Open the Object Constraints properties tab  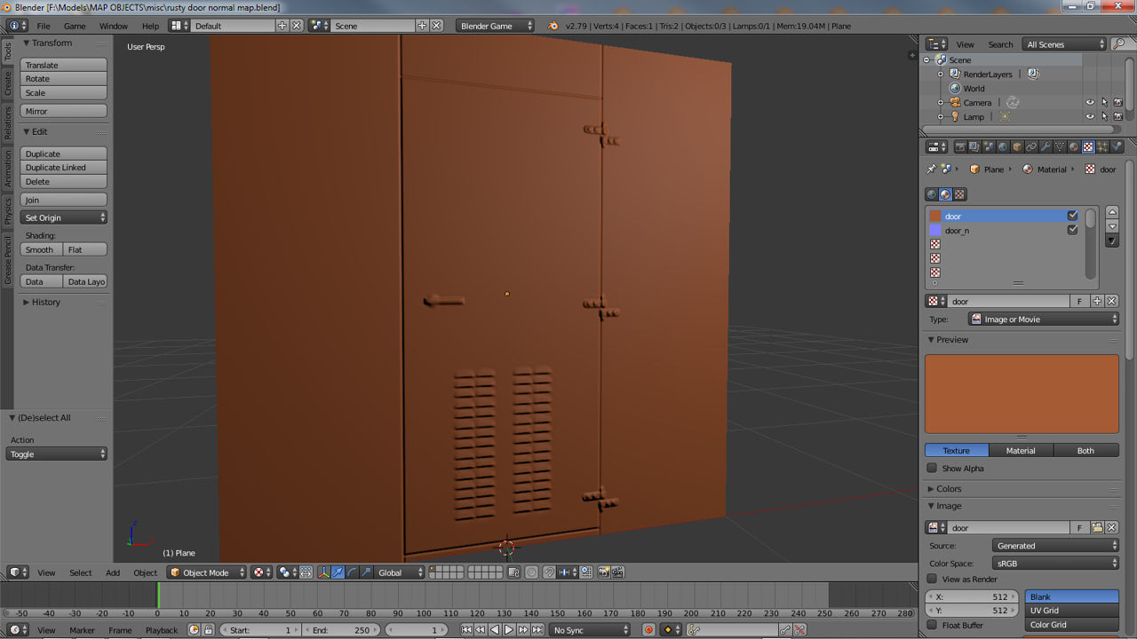point(1031,146)
